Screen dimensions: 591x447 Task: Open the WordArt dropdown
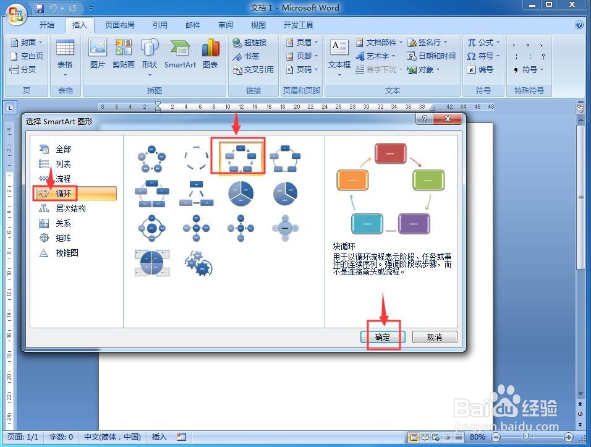(x=375, y=56)
